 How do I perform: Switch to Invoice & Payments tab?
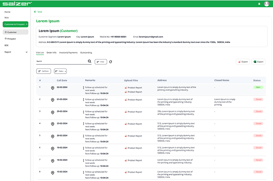tap(68, 53)
